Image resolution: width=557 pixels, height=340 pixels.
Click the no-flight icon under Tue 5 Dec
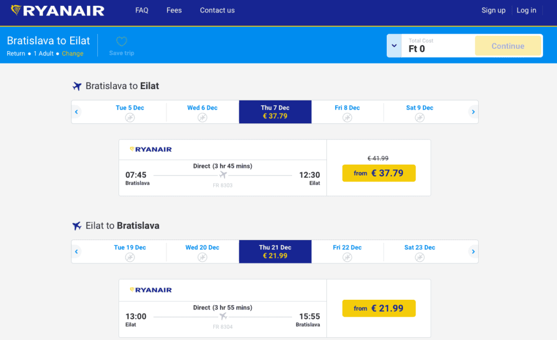tap(130, 117)
